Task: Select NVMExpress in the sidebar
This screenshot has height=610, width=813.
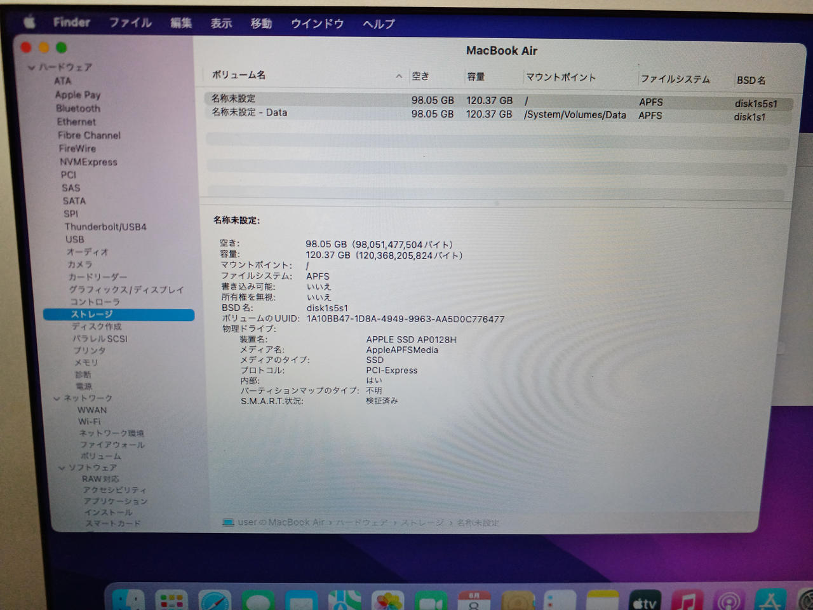Action: pyautogui.click(x=88, y=161)
